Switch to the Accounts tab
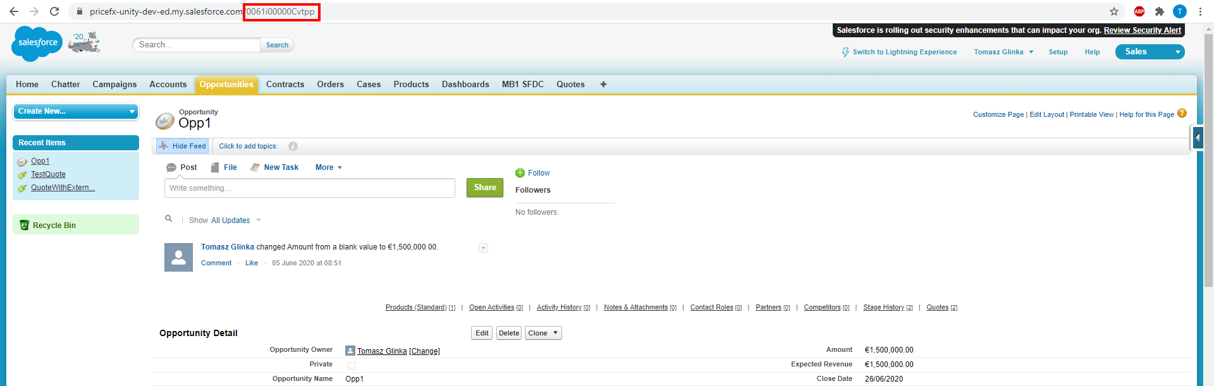1214x386 pixels. pos(168,84)
